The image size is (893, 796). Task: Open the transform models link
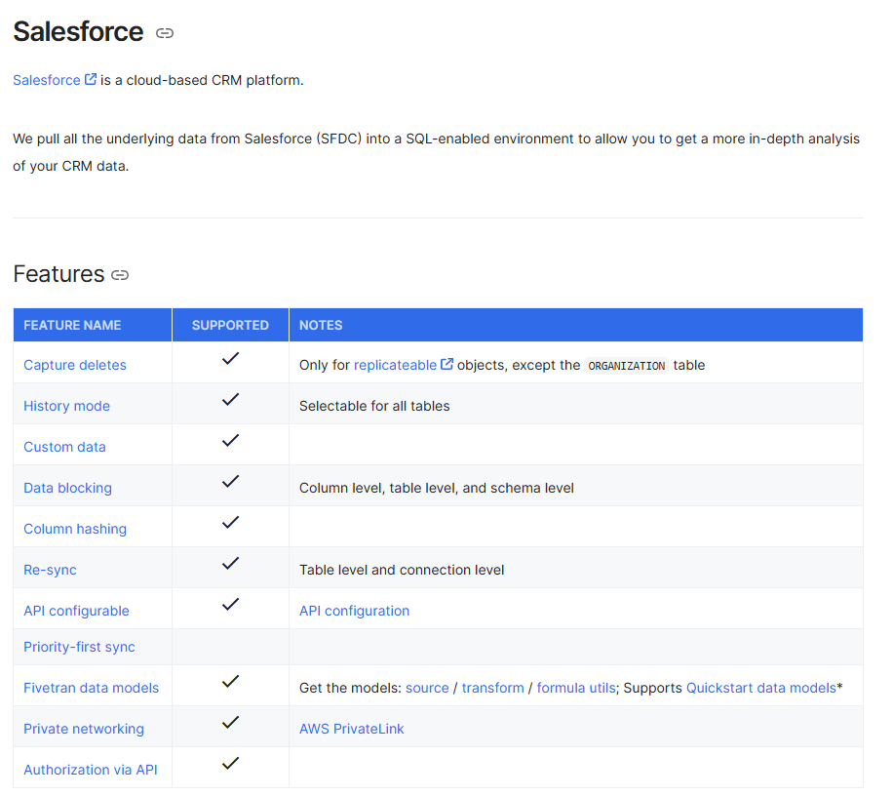coord(492,688)
